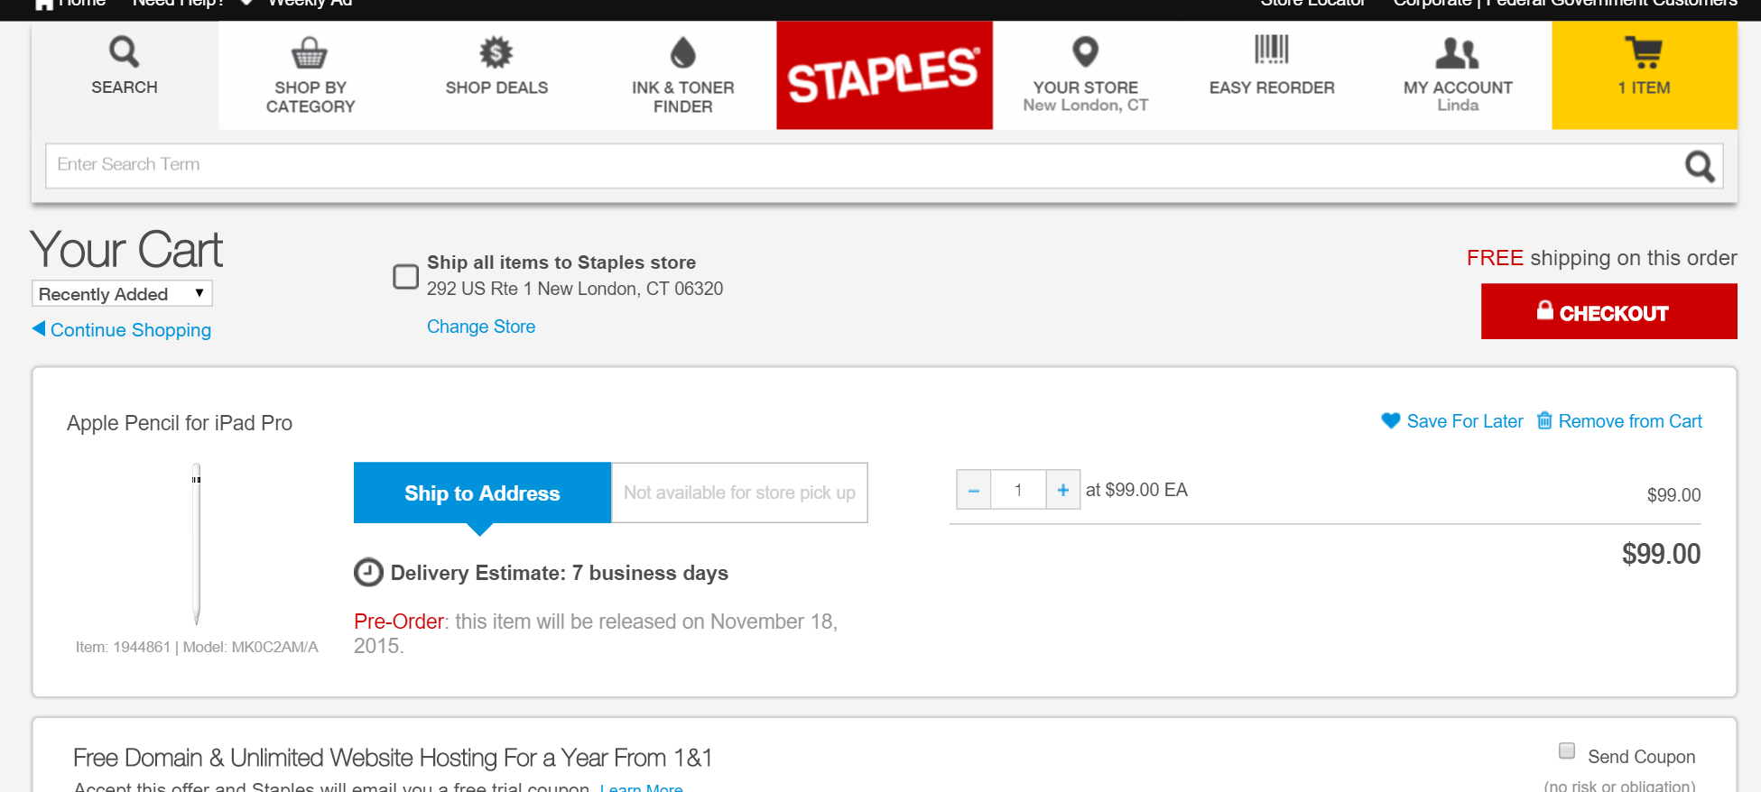This screenshot has height=792, width=1761.
Task: Open the Search magnifier in the navigation bar
Action: [x=124, y=51]
